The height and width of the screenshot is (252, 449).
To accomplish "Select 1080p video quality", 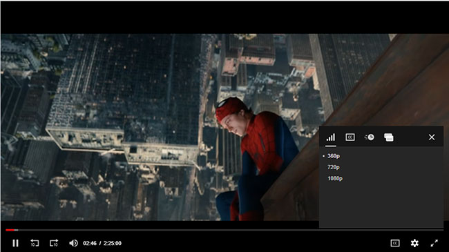I will [335, 178].
